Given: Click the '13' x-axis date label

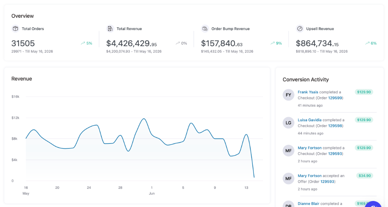Looking at the screenshot, I should pos(246,188).
